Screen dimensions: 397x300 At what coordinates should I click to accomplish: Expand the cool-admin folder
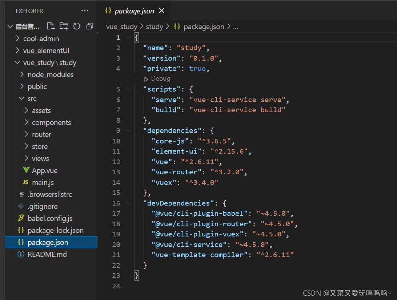point(17,38)
